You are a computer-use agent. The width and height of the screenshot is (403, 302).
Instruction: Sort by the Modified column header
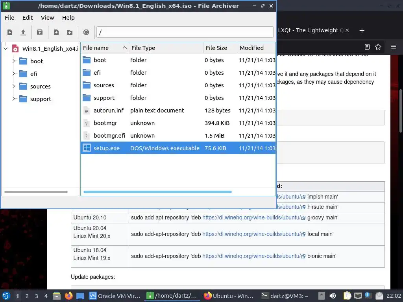point(256,48)
